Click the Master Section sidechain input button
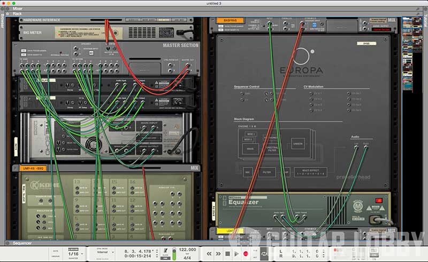The height and width of the screenshot is (262, 428). pos(91,53)
